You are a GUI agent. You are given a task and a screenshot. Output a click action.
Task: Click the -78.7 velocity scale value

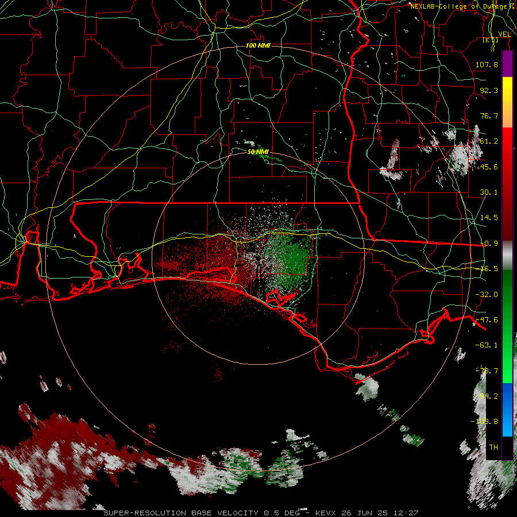pyautogui.click(x=487, y=371)
